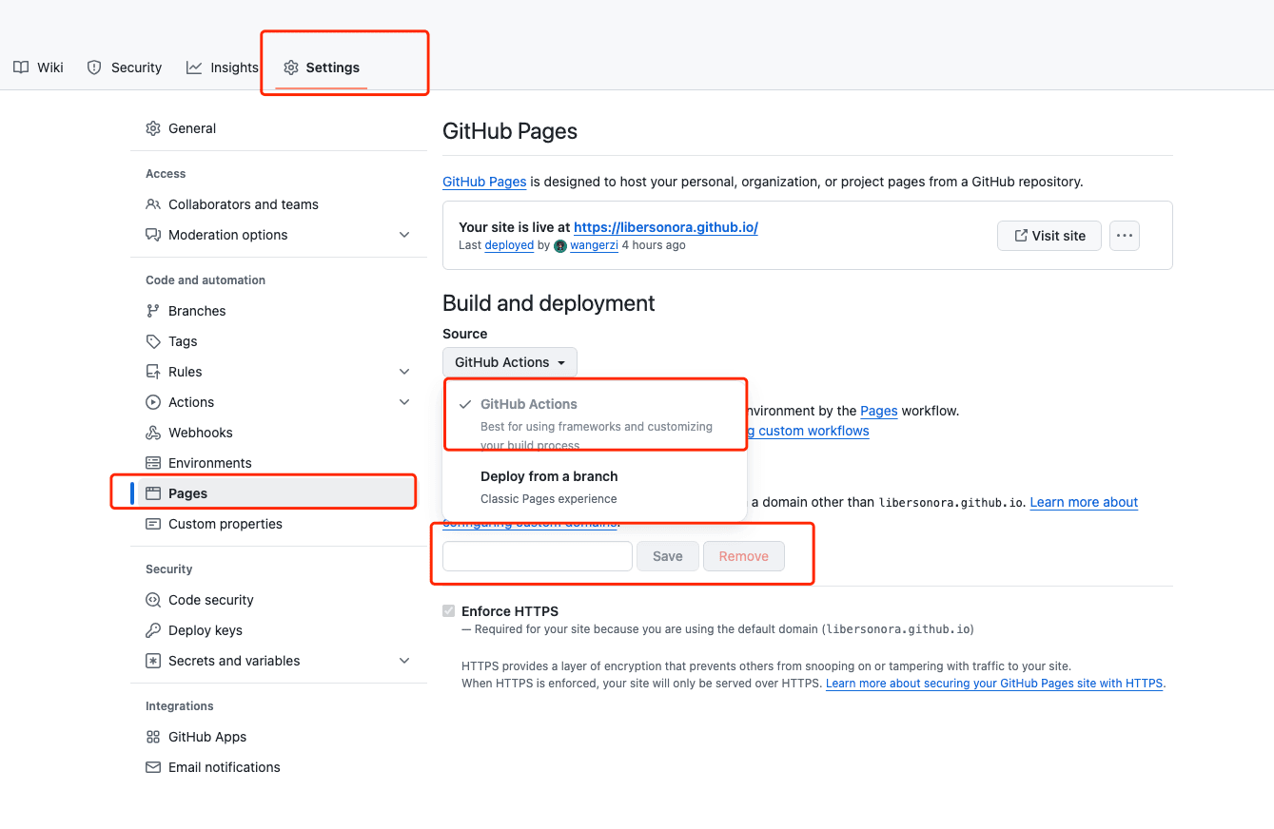Viewport: 1274px width, 829px height.
Task: Remove the custom domain
Action: 744,556
